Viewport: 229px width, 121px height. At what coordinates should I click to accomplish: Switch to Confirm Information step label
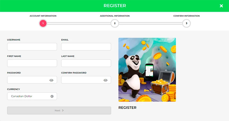(187, 16)
